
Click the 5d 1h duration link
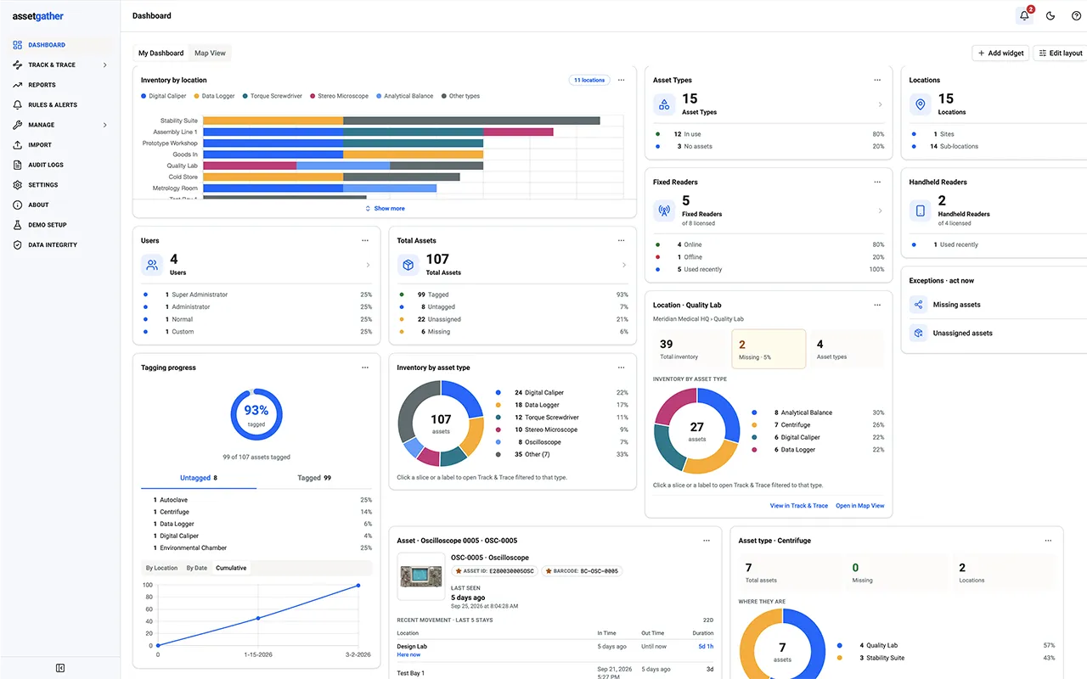pyautogui.click(x=706, y=646)
